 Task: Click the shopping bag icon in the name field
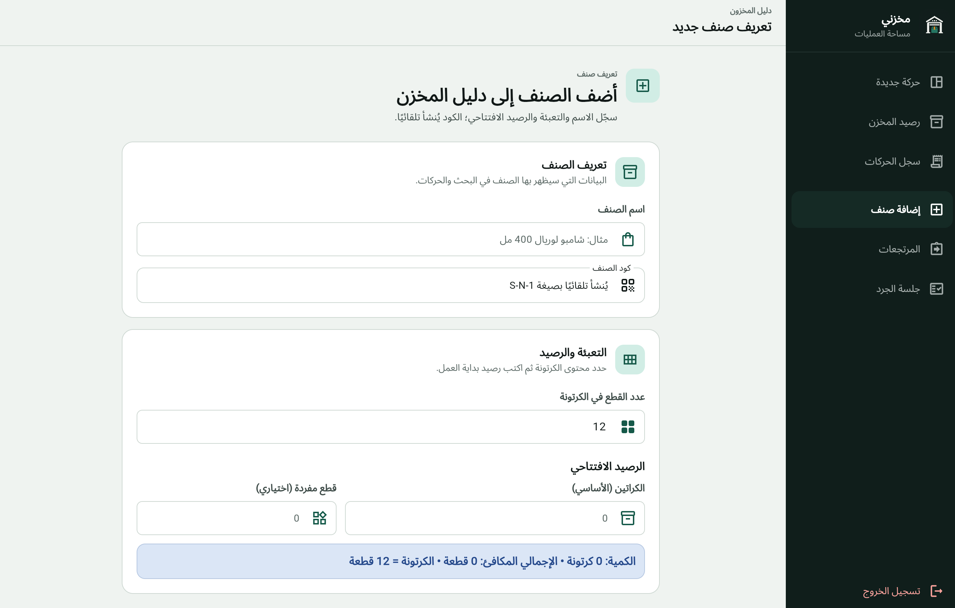[628, 239]
